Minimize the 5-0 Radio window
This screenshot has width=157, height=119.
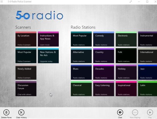click(139, 2)
